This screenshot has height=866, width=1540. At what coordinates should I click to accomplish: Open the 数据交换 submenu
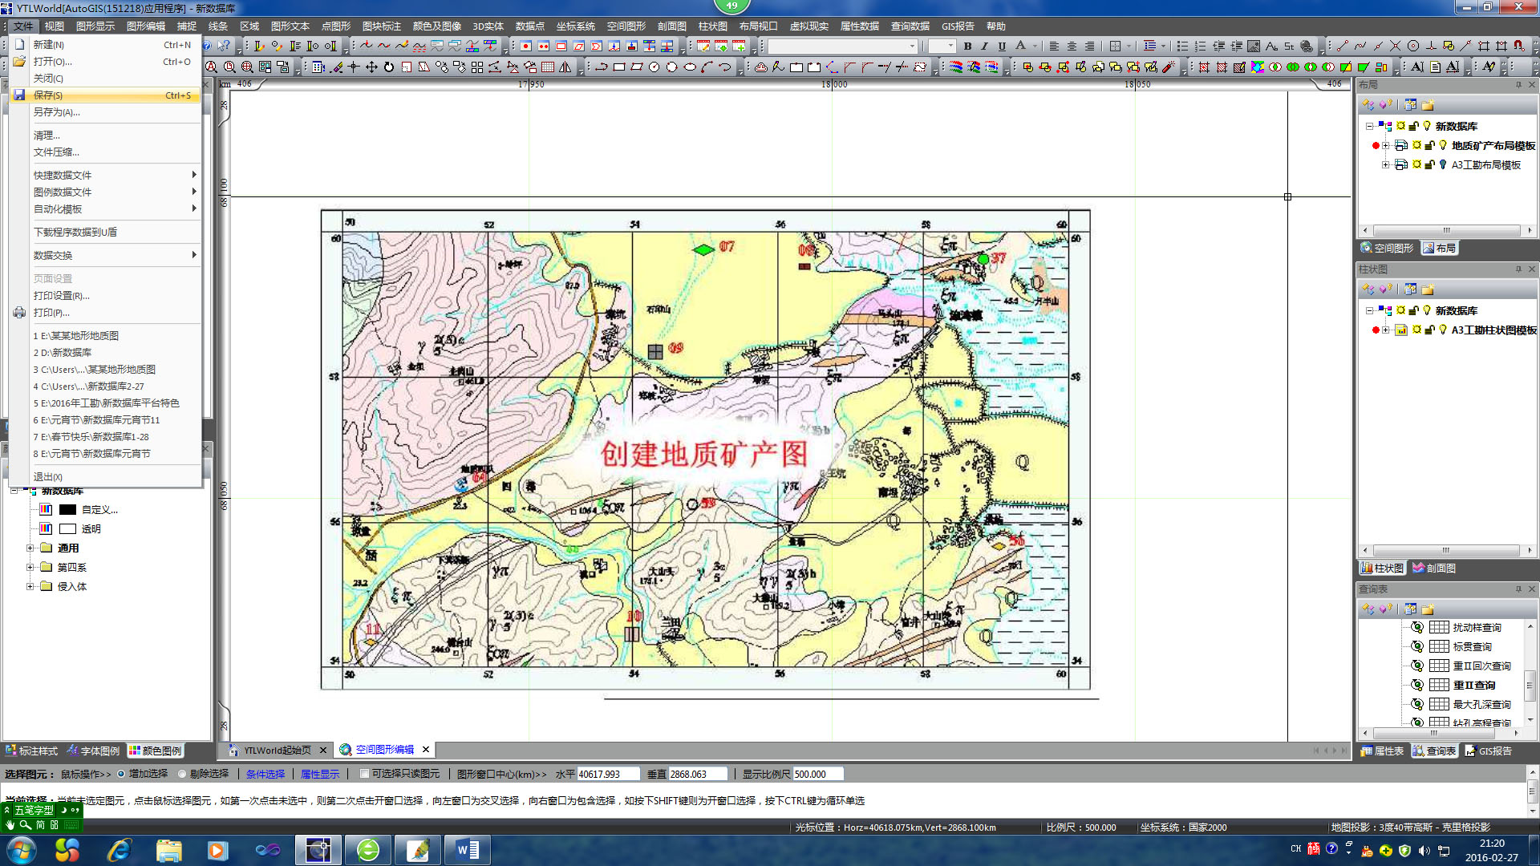[105, 255]
